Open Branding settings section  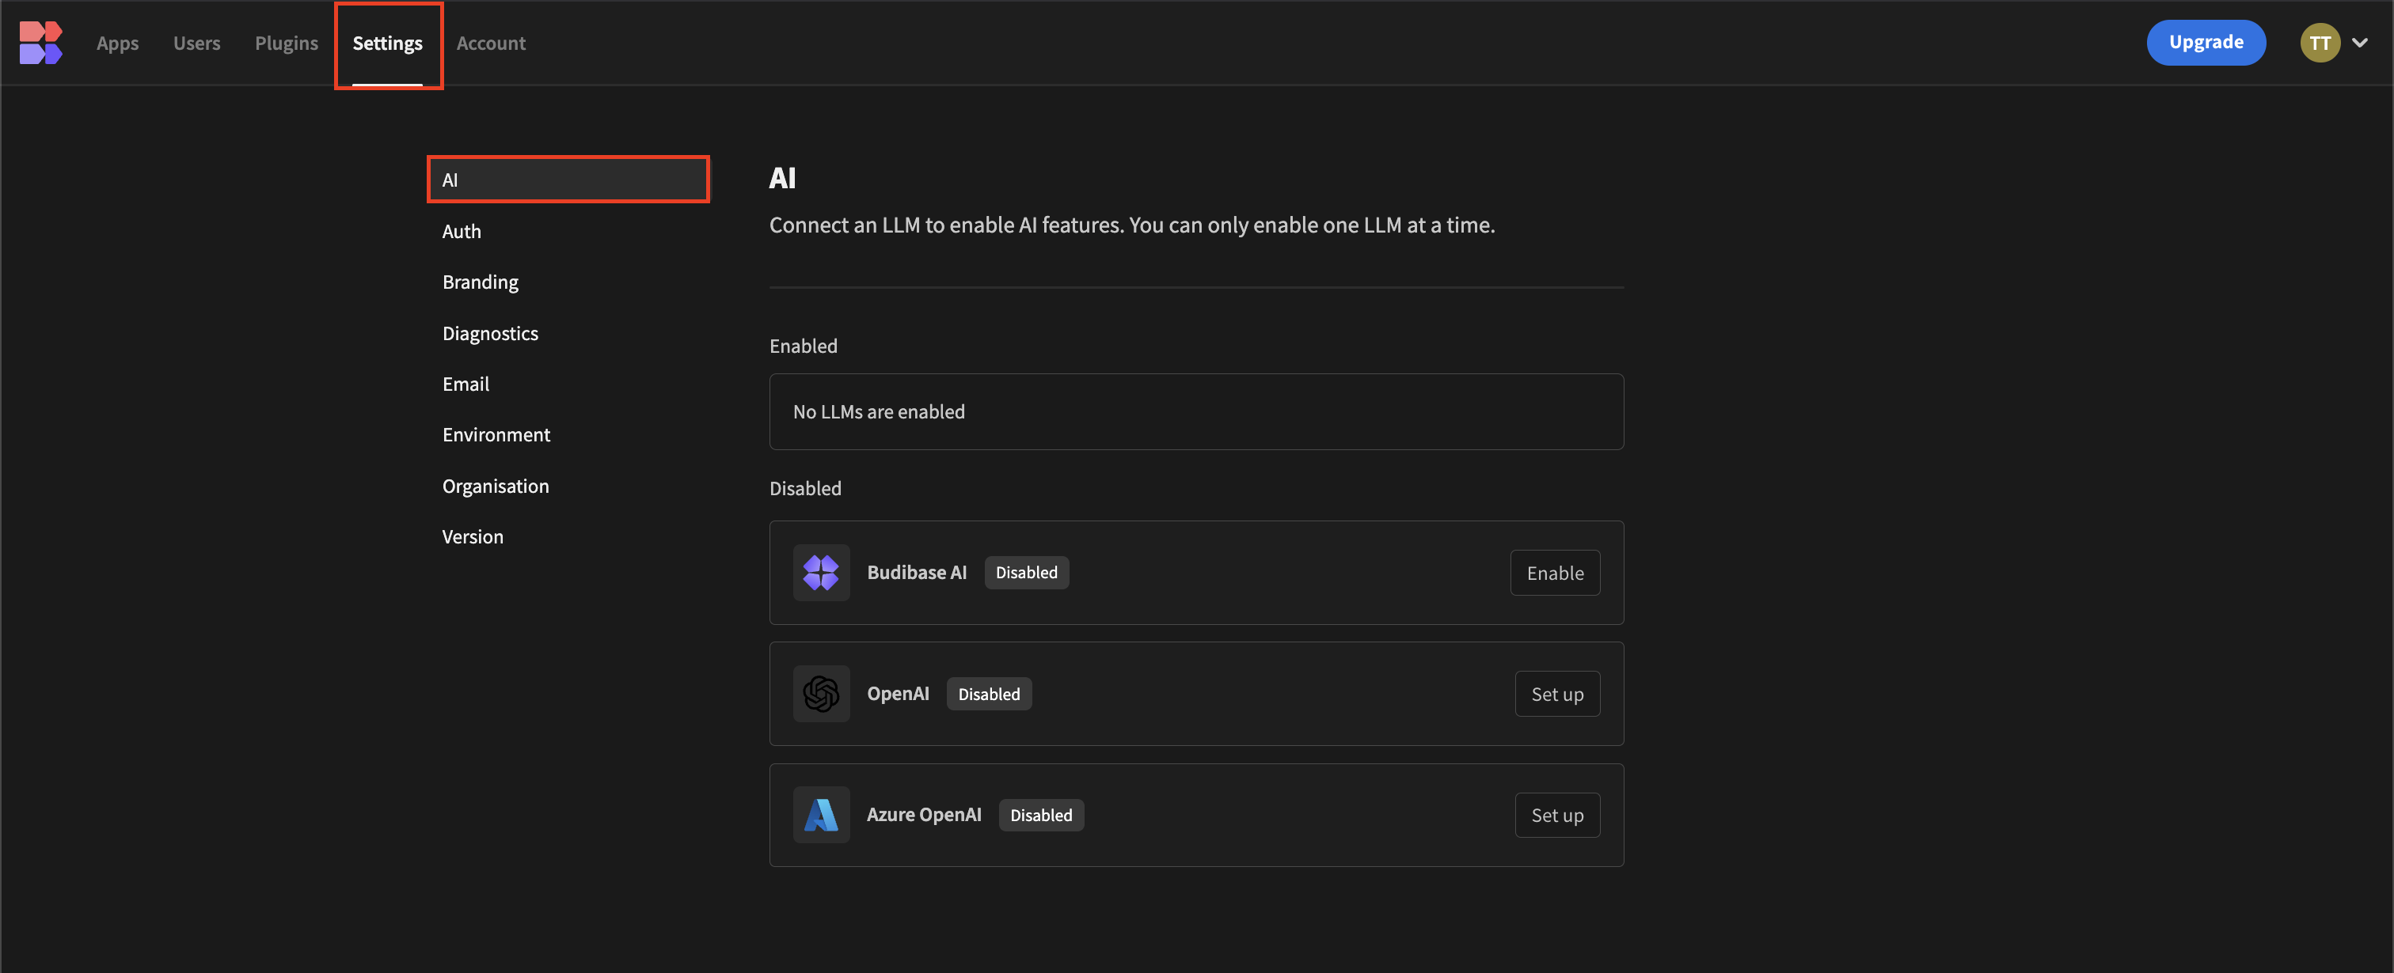point(481,282)
